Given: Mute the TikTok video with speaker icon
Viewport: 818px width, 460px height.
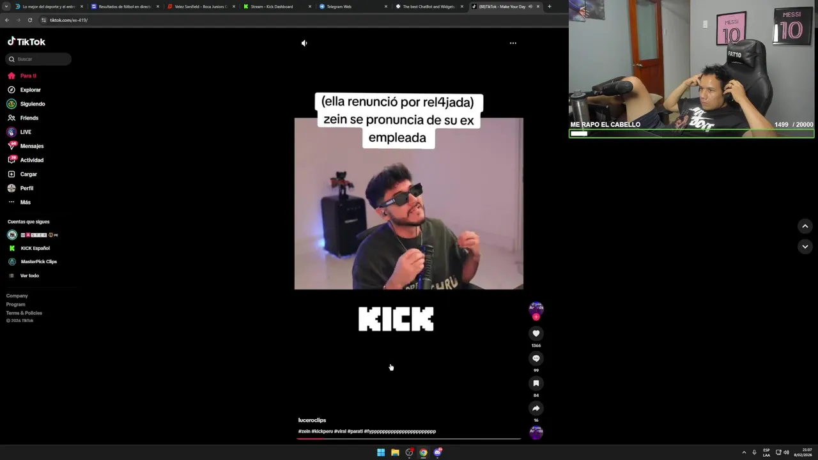Looking at the screenshot, I should [x=304, y=43].
